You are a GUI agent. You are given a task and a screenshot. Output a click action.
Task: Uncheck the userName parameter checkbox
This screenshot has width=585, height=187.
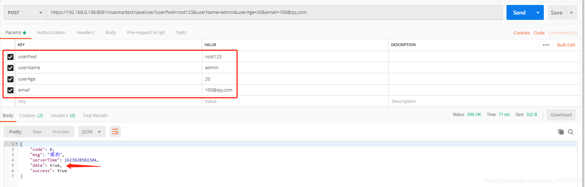pos(10,68)
